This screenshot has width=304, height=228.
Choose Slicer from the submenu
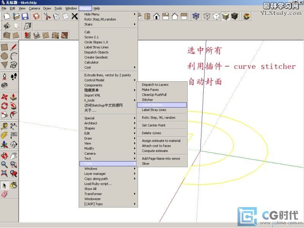point(162,163)
